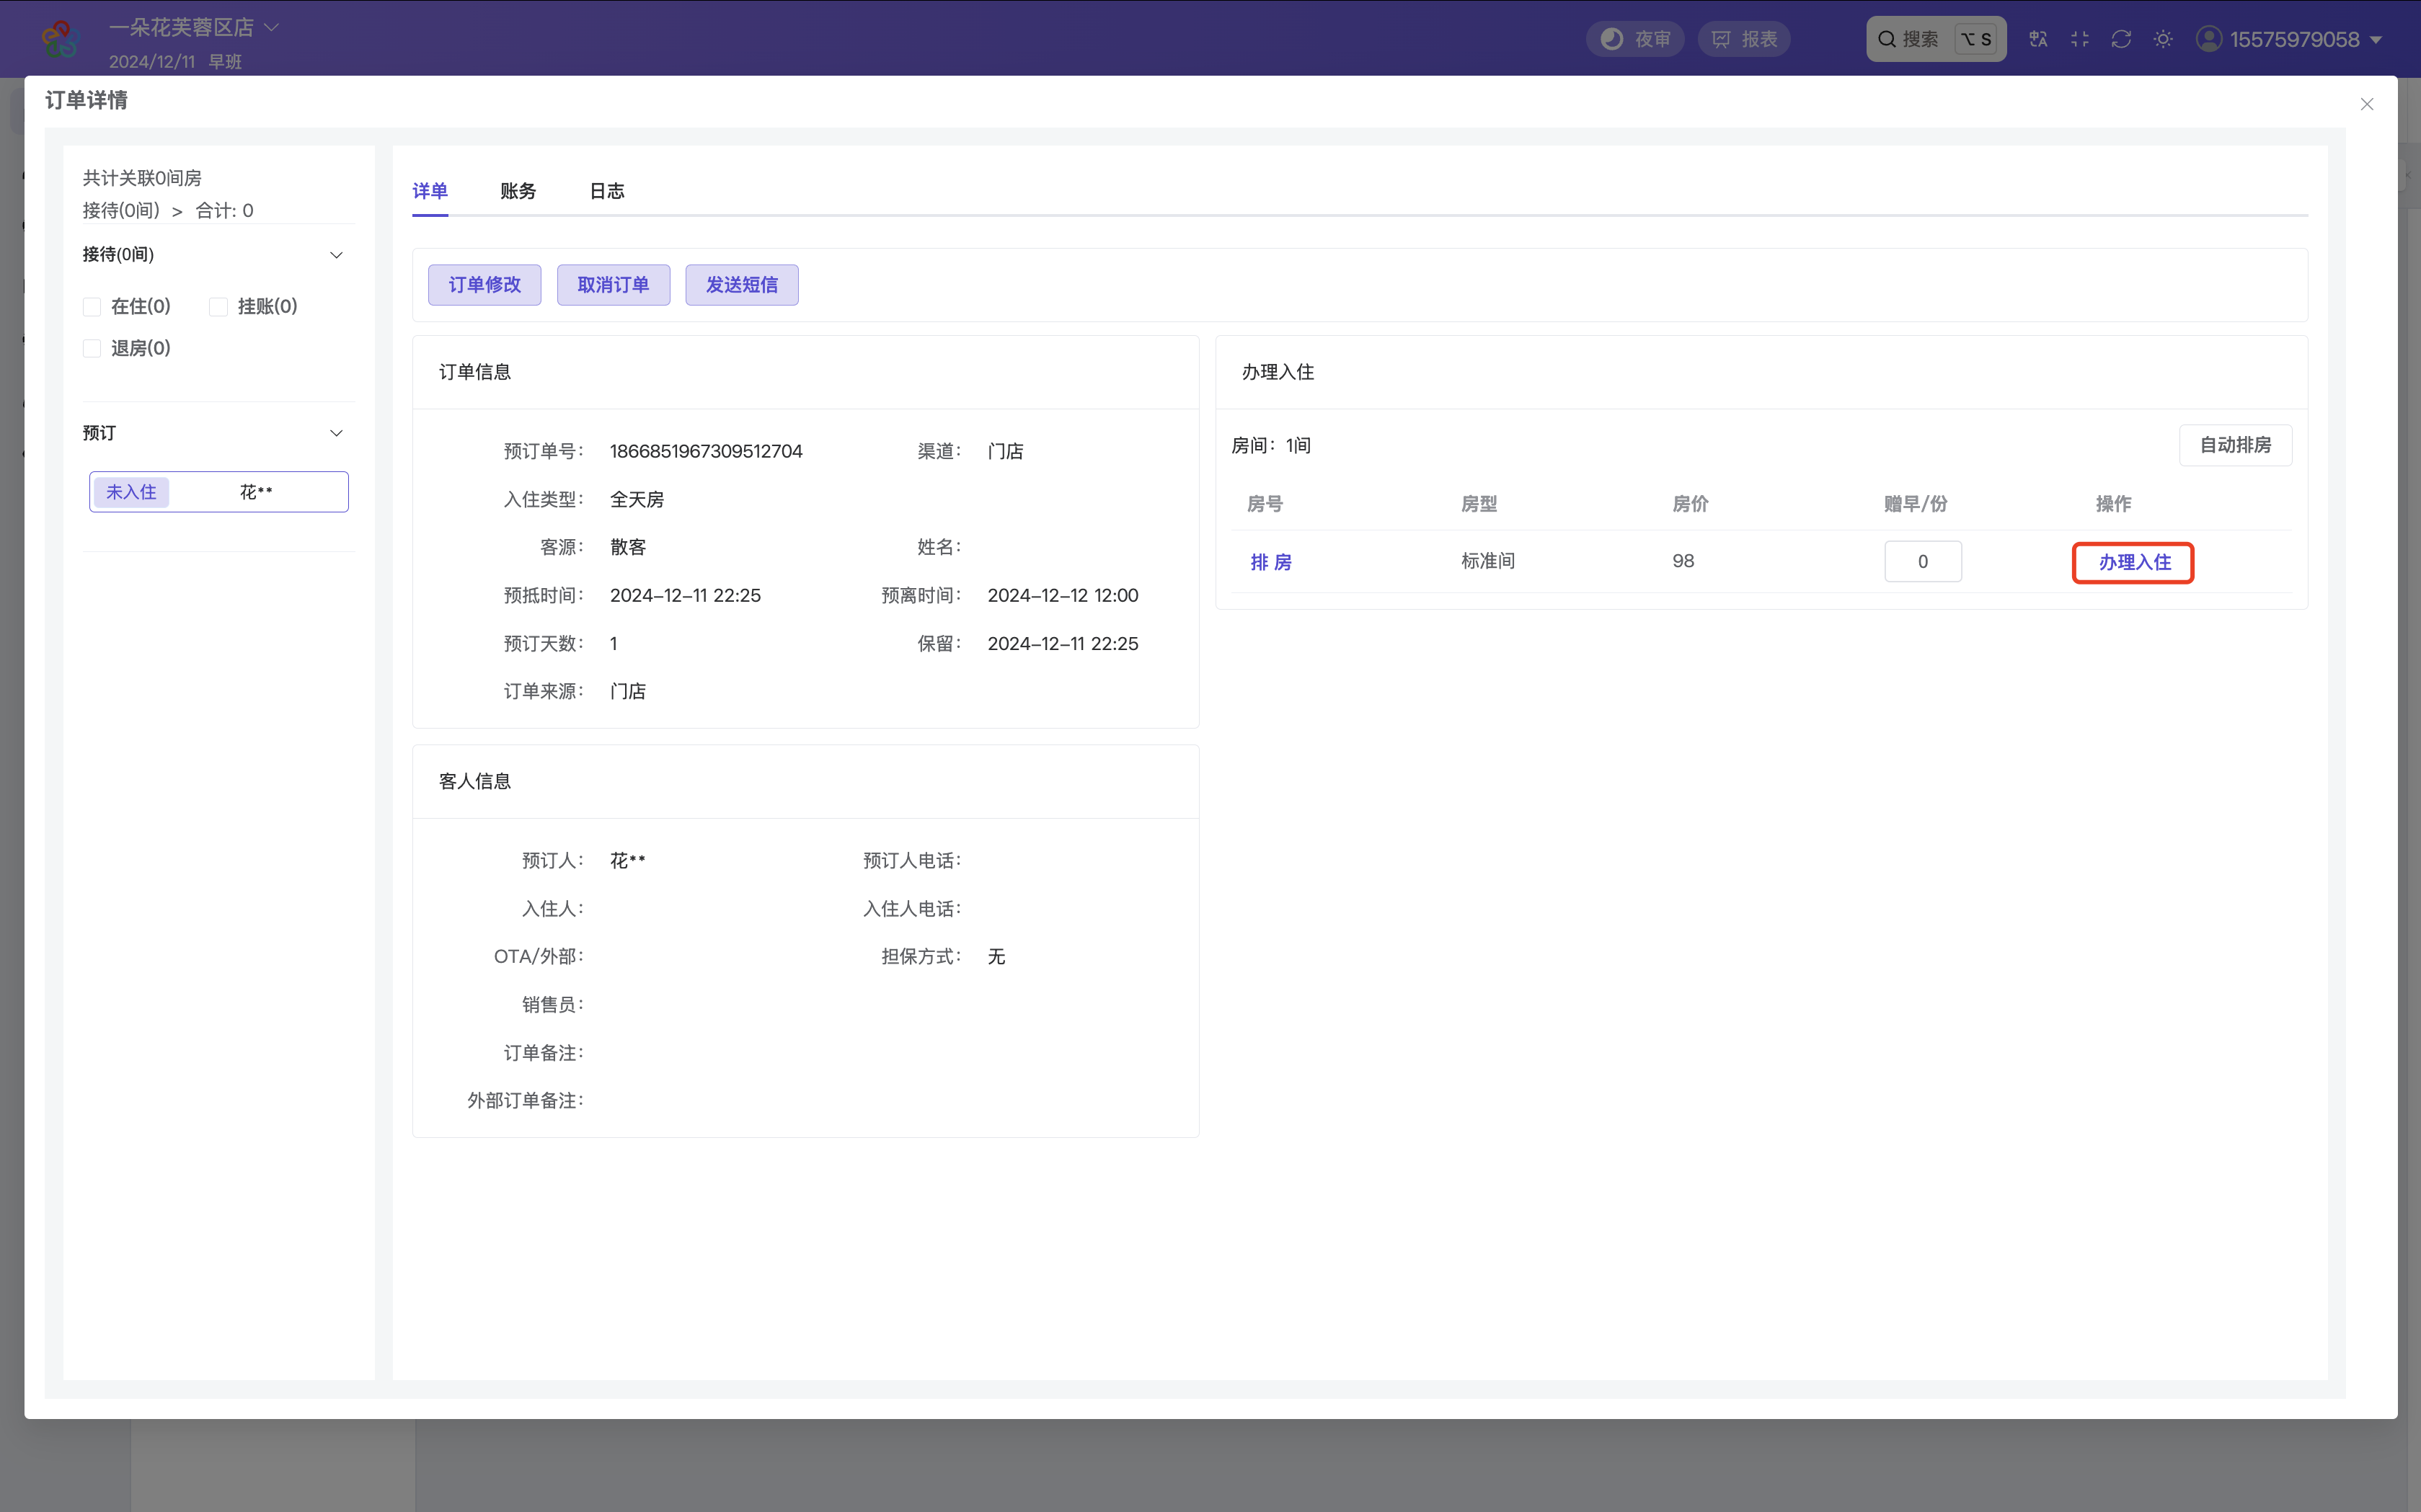Click the 发送短信 button
Image resolution: width=2421 pixels, height=1512 pixels.
click(x=743, y=285)
